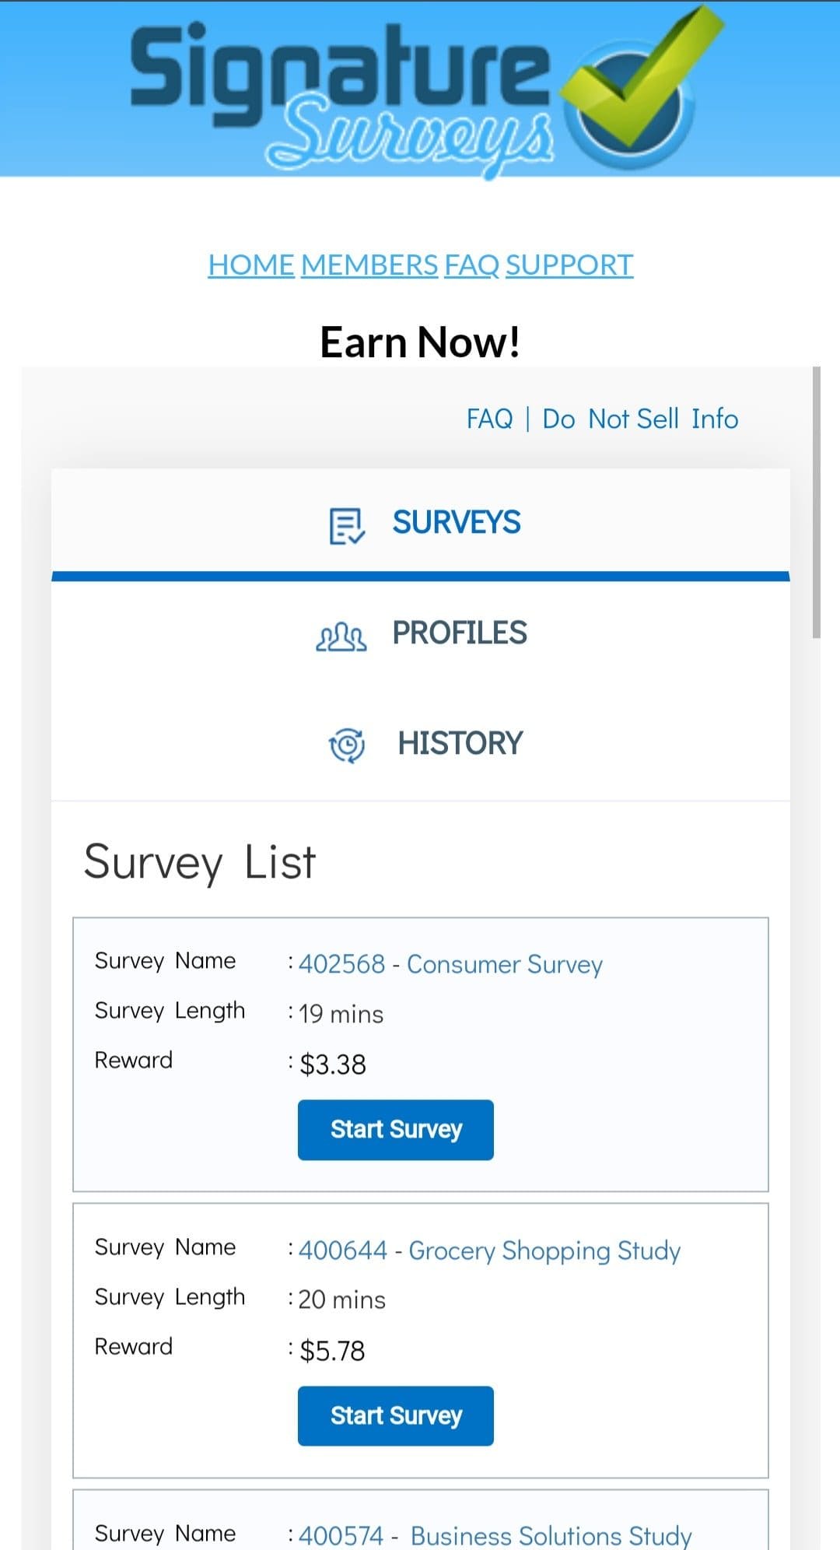
Task: Click the Profiles people icon
Action: pyautogui.click(x=341, y=636)
